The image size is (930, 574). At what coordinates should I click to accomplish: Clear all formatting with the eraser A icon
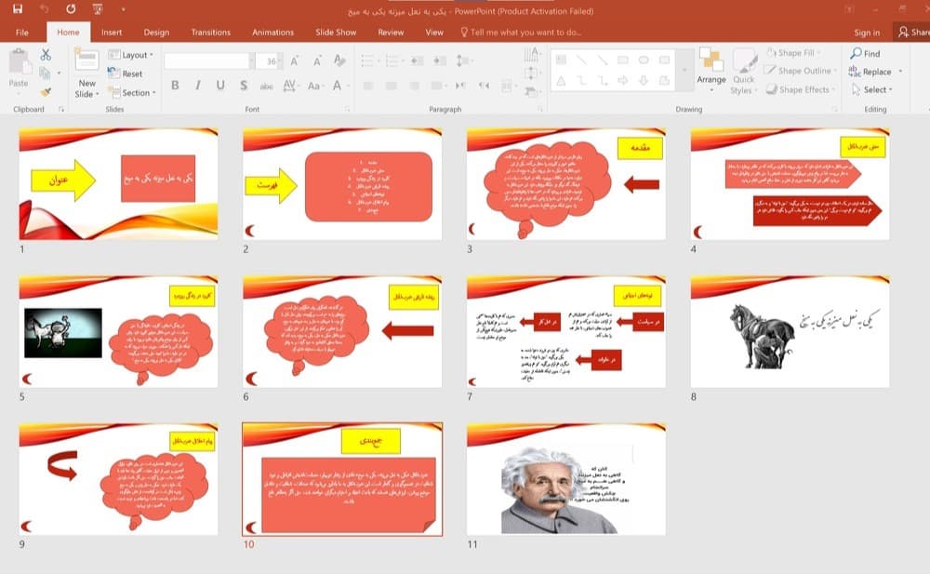(x=339, y=60)
